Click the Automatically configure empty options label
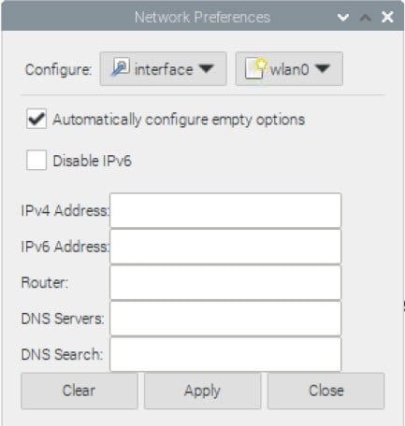Viewport: 405px width, 426px height. tap(179, 120)
